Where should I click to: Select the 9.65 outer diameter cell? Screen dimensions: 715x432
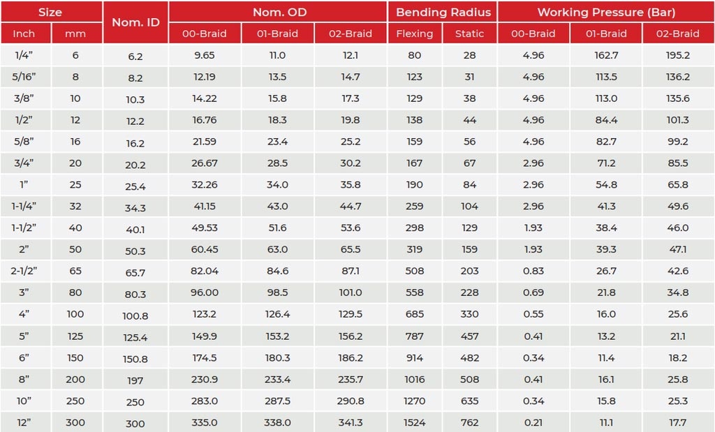205,55
